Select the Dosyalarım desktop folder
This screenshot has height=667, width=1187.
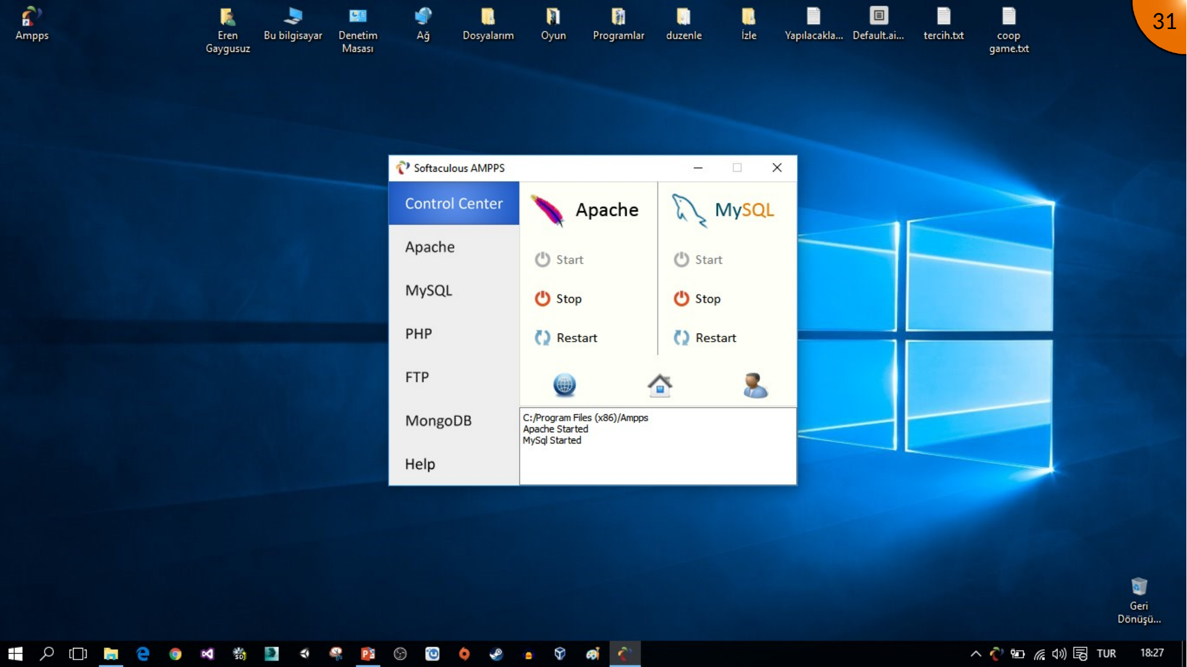click(488, 24)
